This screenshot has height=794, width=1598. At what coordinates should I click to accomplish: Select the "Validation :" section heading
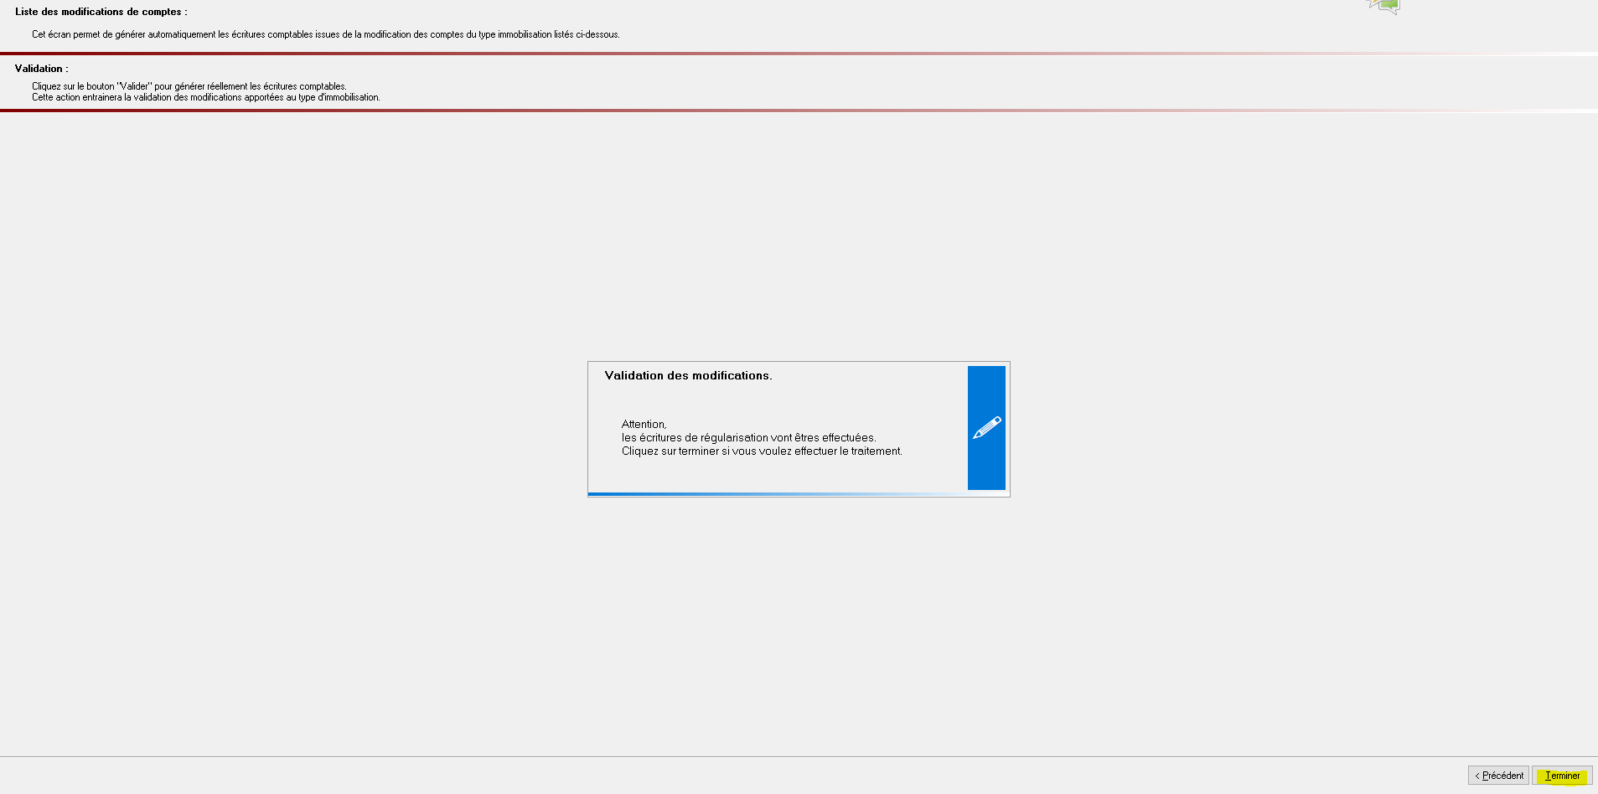tap(41, 69)
